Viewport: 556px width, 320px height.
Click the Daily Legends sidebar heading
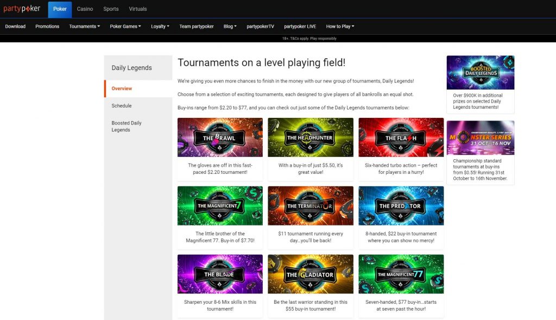pos(131,68)
